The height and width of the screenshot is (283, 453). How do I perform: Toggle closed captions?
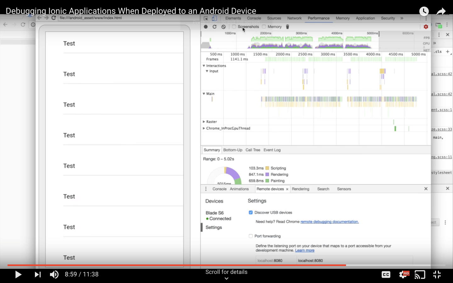386,275
